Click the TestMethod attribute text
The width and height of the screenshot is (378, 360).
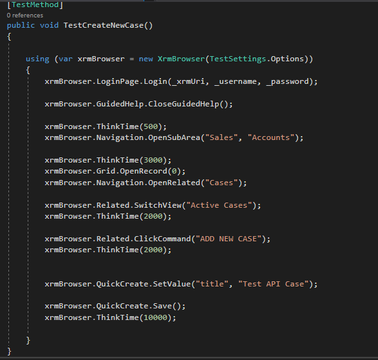click(35, 5)
